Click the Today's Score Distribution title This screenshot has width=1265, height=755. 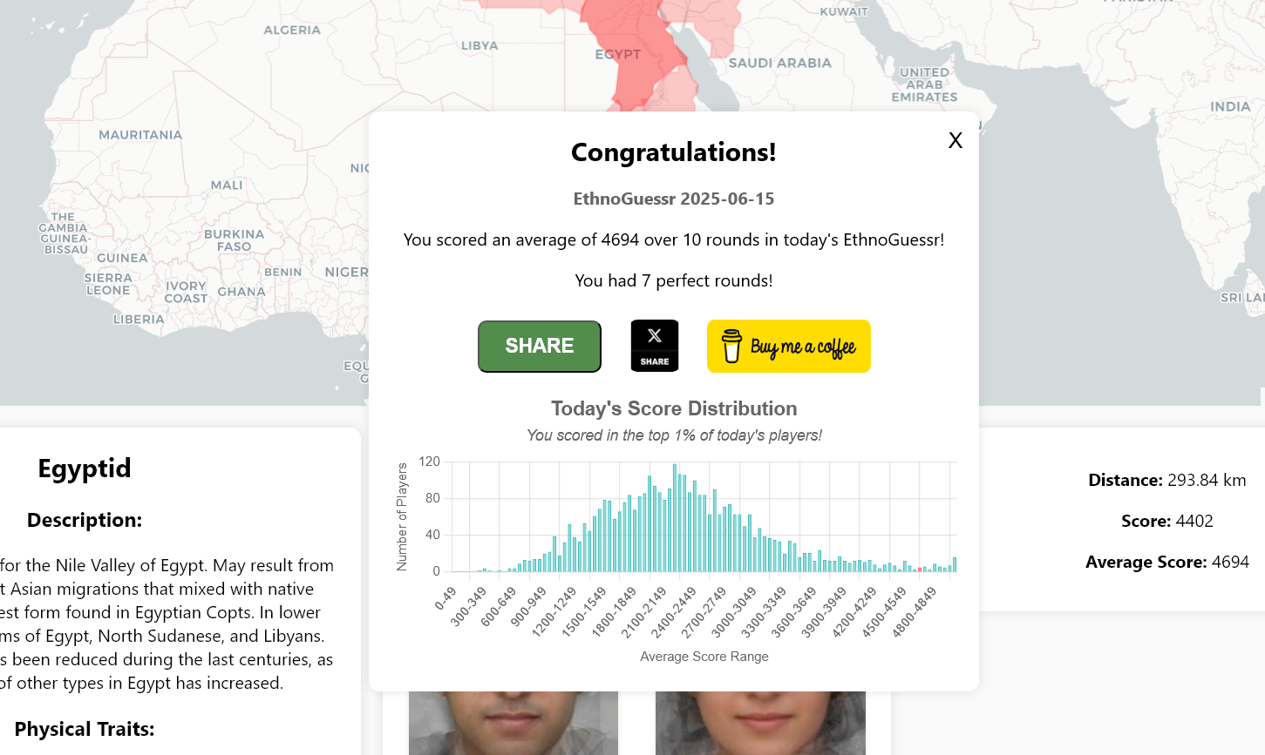click(x=674, y=408)
